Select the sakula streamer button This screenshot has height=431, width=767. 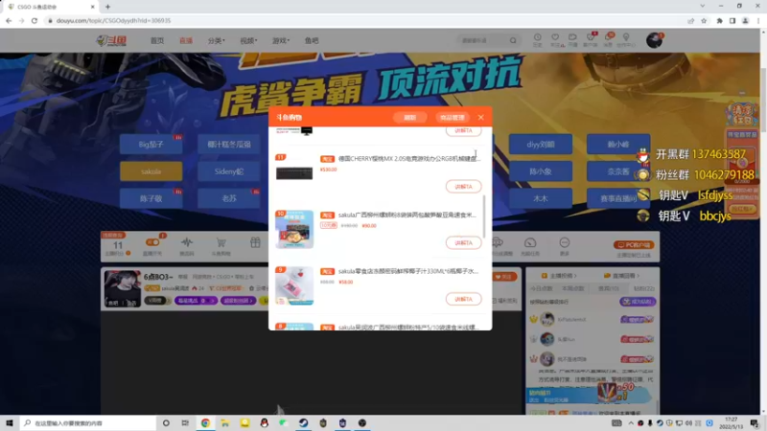coord(151,171)
